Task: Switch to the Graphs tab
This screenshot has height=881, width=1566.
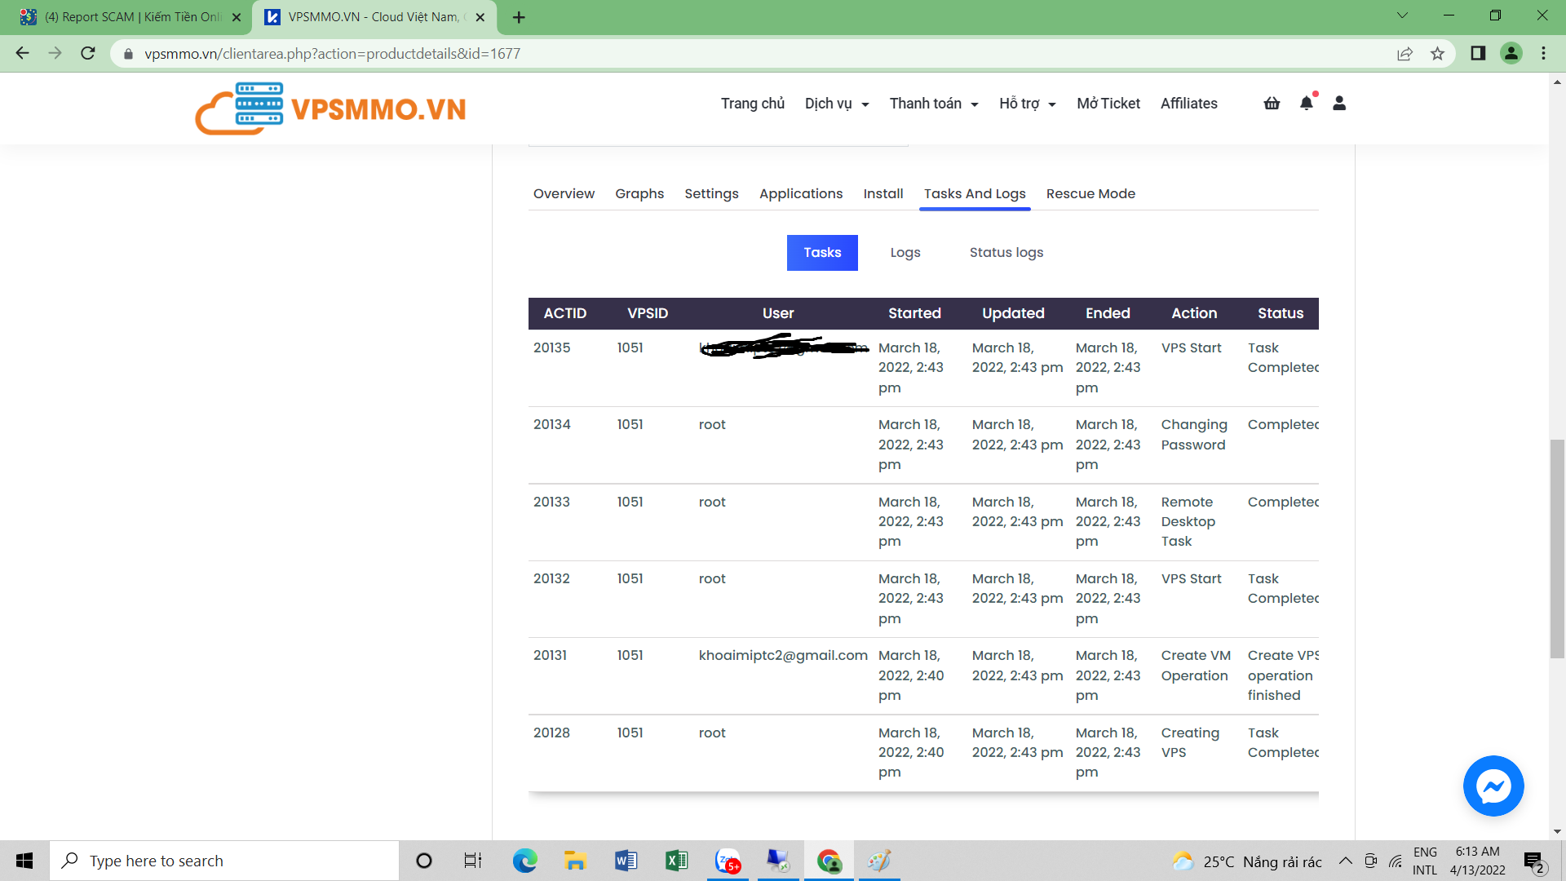Action: click(639, 193)
